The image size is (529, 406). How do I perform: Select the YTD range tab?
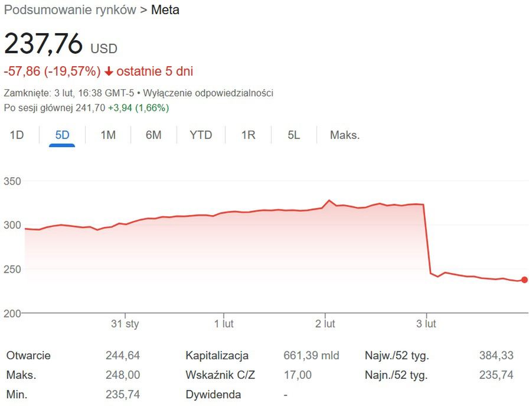[201, 135]
